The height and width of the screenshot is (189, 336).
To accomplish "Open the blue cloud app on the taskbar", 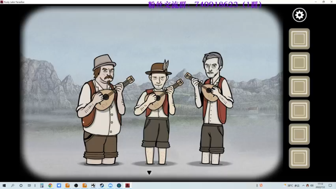I will coord(110,185).
